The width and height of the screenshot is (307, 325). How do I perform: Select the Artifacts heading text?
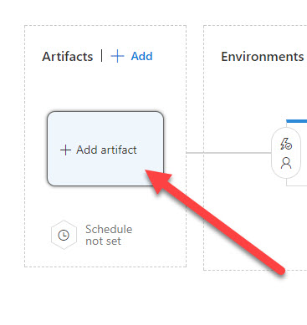[x=68, y=57]
